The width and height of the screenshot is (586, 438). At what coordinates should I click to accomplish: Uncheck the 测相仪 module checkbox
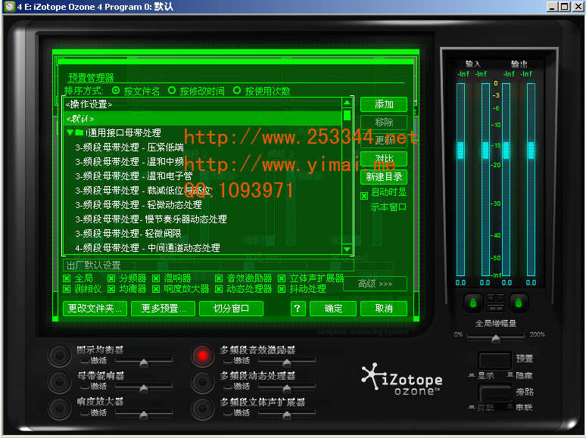pyautogui.click(x=67, y=289)
